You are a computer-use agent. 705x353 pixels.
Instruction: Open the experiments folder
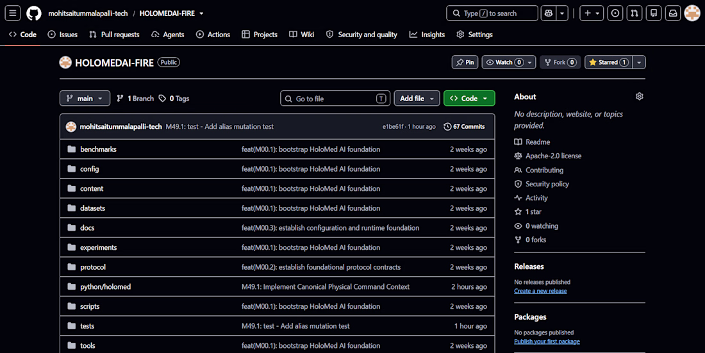point(99,247)
